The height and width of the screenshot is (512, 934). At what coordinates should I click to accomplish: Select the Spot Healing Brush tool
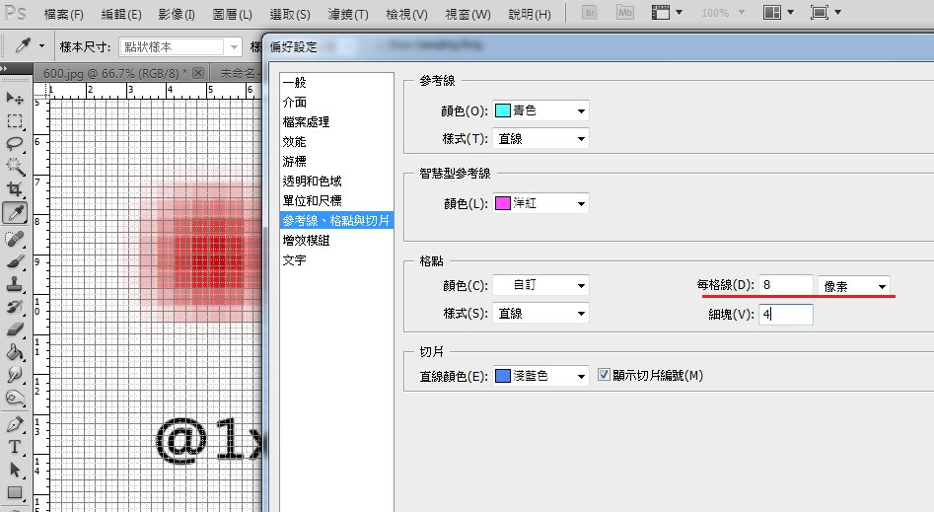(15, 239)
